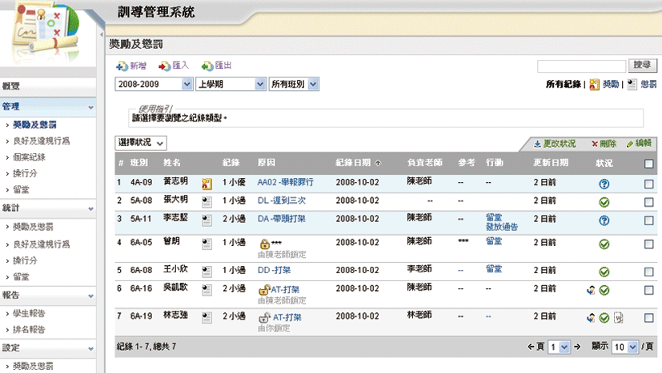Select the checkbox for 王小欣's record
The height and width of the screenshot is (373, 662).
(649, 271)
